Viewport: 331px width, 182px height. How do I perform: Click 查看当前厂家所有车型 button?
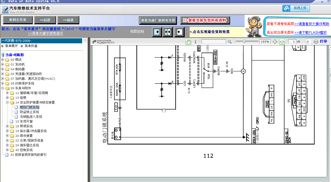coord(158,20)
